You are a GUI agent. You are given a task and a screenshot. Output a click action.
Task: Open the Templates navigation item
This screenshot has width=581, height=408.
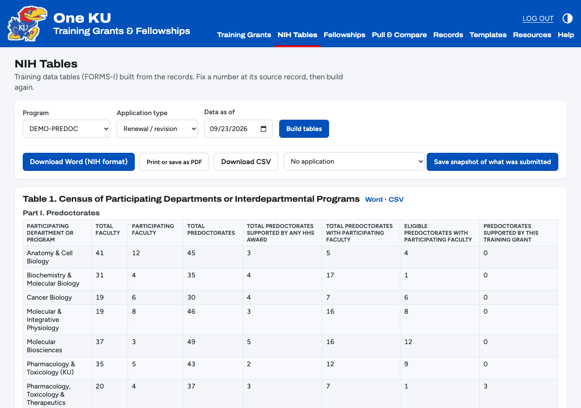(x=488, y=35)
